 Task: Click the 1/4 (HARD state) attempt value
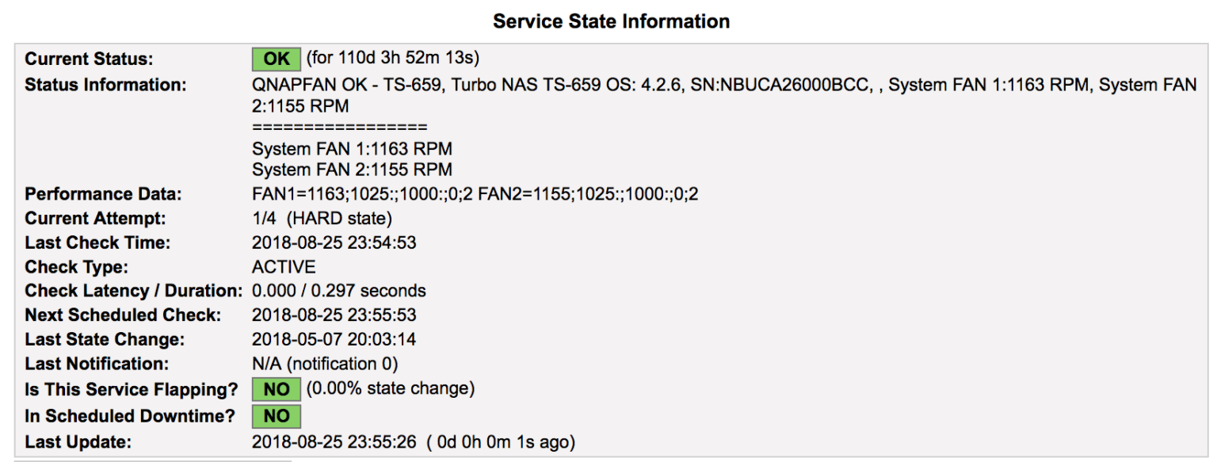tap(322, 218)
